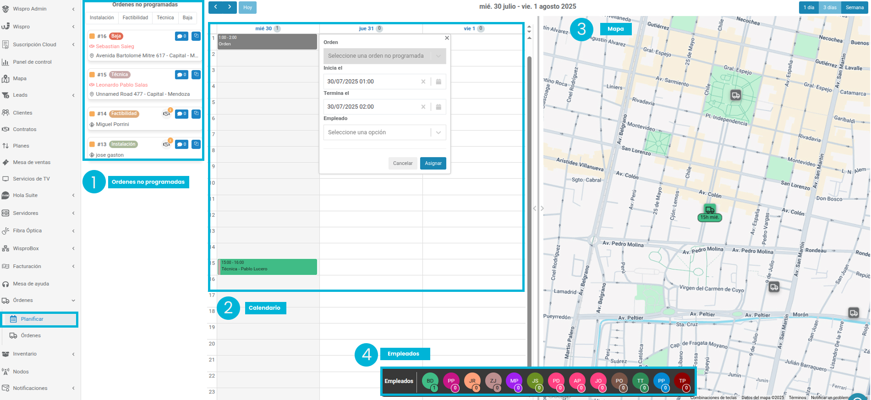Filter unscheduled orders by Factibilidad tab
This screenshot has width=871, height=400.
pos(135,17)
